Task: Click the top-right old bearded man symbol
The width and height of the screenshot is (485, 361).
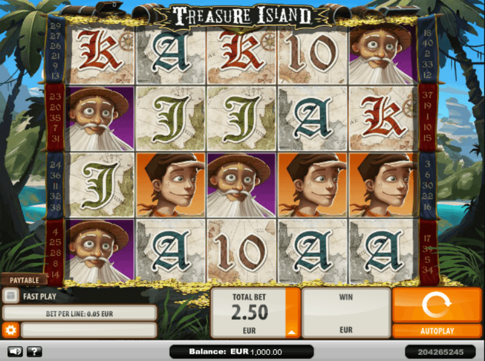Action: (383, 55)
